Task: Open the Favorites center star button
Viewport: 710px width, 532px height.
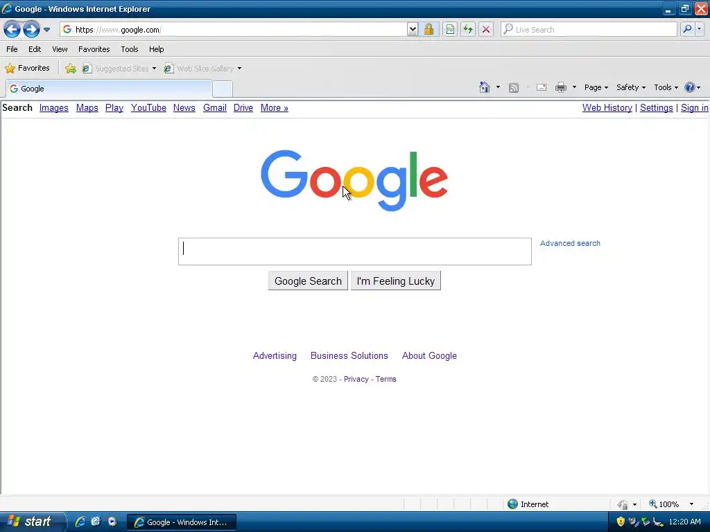Action: tap(27, 69)
